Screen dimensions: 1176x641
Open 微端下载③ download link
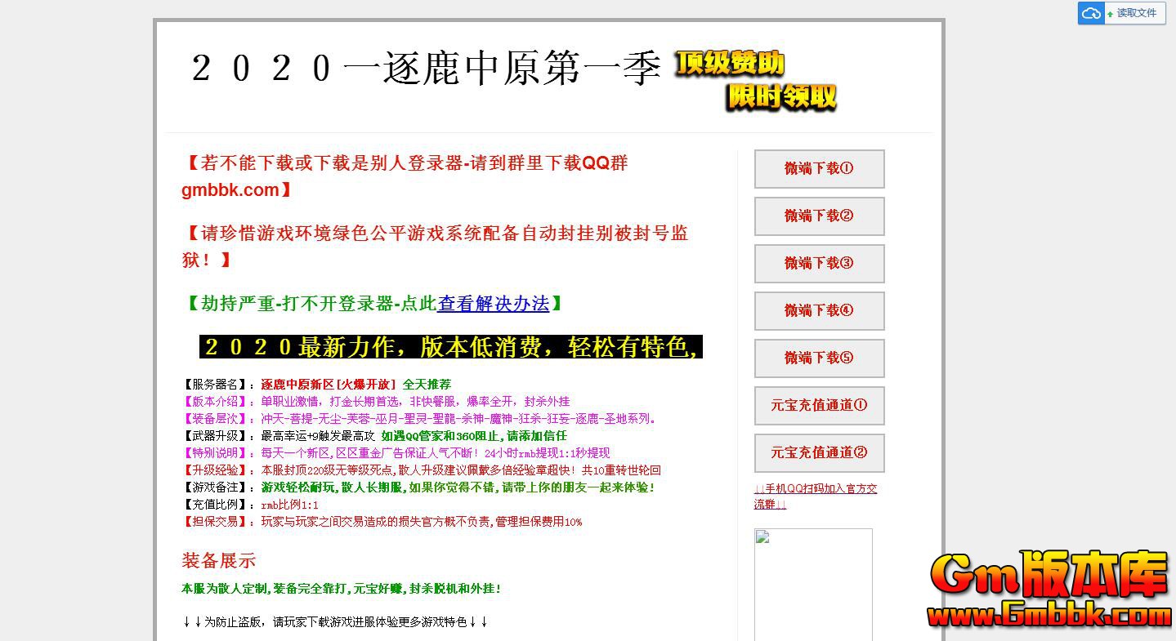coord(819,264)
